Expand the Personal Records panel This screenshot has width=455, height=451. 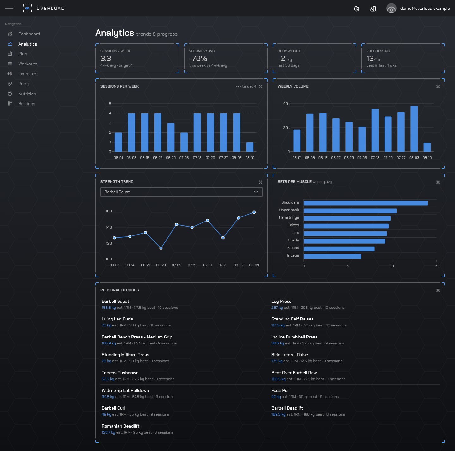438,290
